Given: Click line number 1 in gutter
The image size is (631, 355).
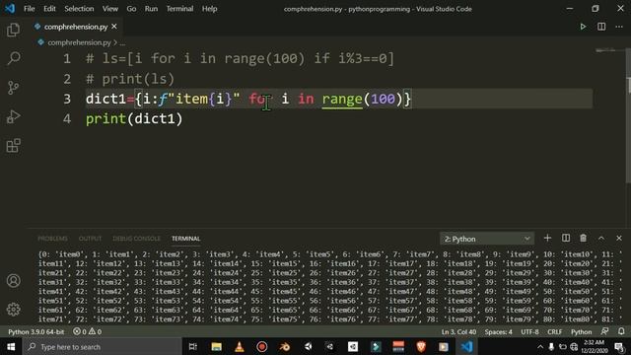Looking at the screenshot, I should click(67, 59).
